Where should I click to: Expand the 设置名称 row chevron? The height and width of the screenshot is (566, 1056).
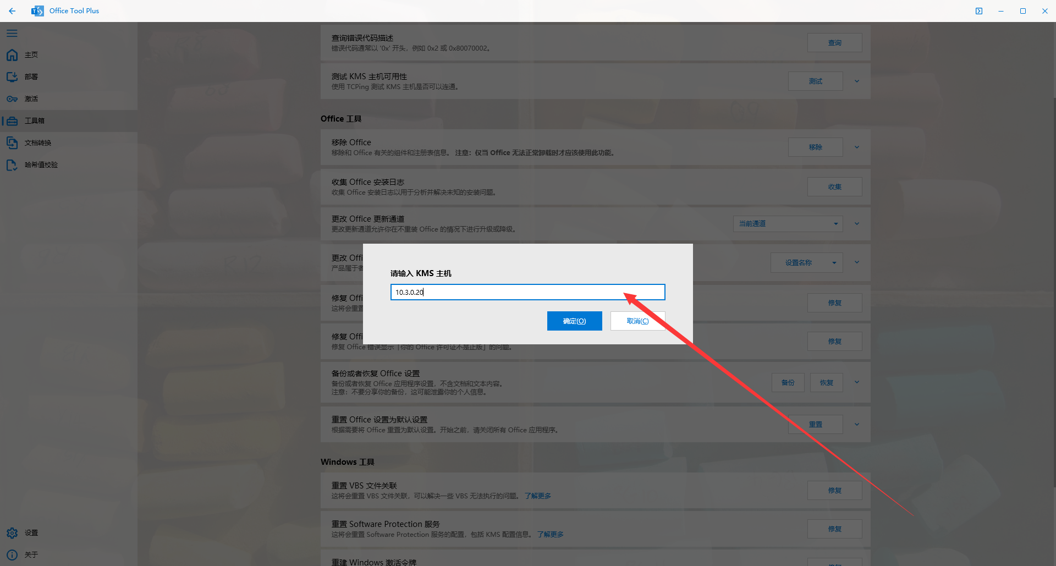857,262
